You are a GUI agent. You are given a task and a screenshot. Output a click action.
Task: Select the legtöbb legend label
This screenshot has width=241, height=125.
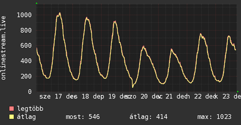click(30, 108)
